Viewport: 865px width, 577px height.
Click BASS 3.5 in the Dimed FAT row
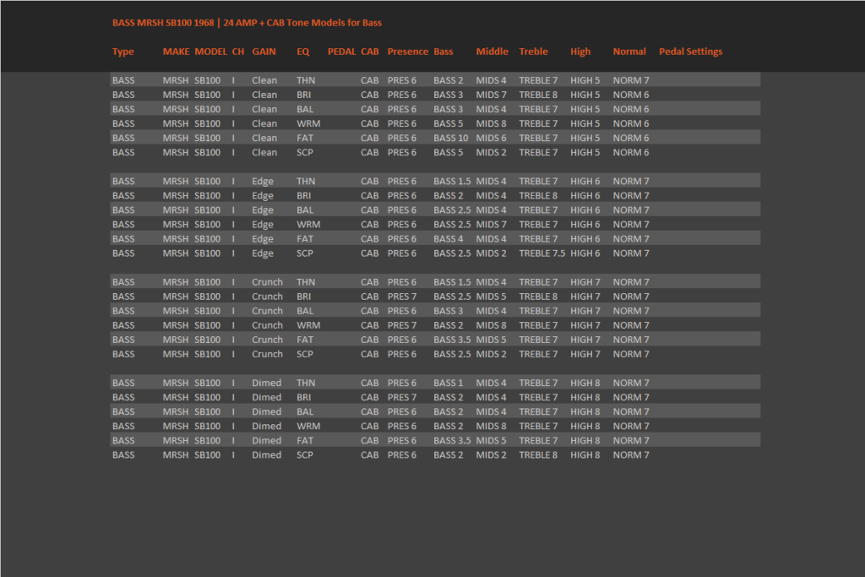pyautogui.click(x=452, y=440)
